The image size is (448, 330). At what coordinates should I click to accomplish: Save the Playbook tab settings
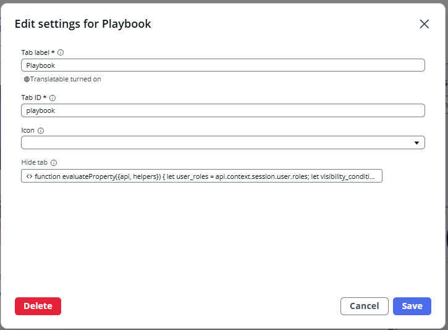412,306
